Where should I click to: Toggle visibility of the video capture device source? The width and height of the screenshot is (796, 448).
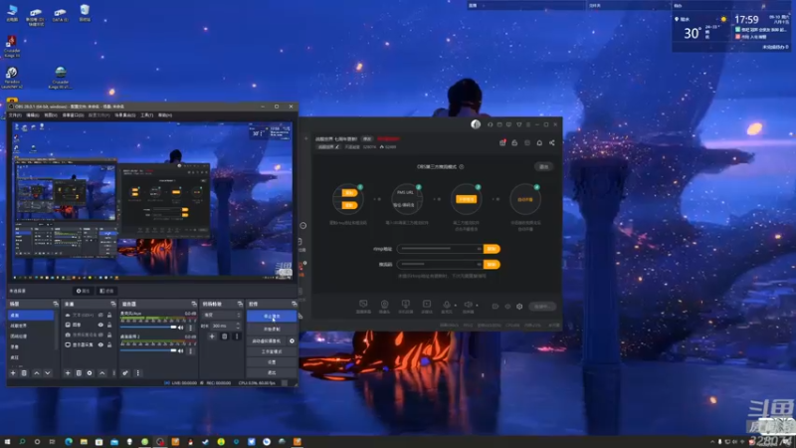tap(100, 335)
